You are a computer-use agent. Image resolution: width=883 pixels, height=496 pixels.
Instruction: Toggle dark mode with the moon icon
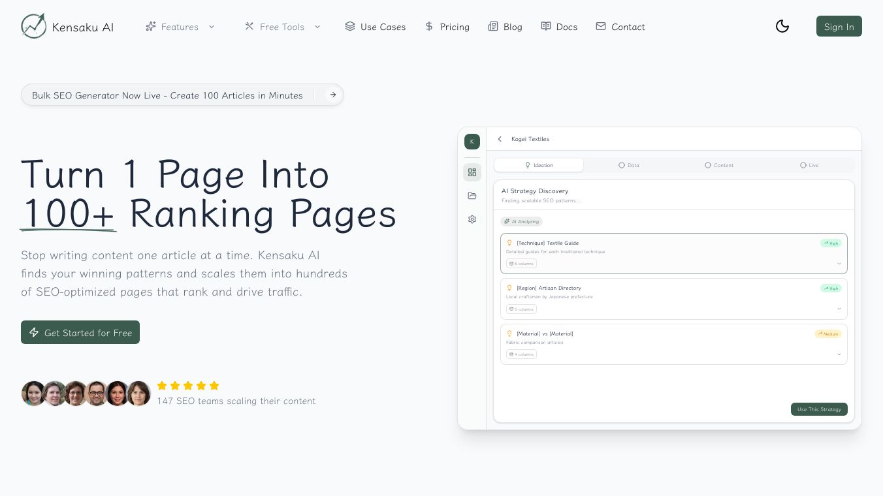[x=782, y=26]
